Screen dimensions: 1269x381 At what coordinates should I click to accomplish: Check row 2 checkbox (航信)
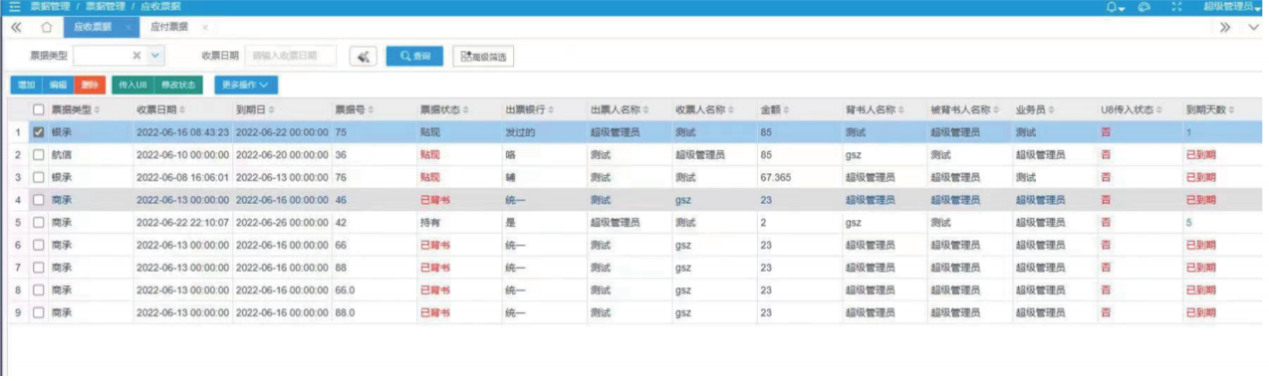pyautogui.click(x=39, y=154)
